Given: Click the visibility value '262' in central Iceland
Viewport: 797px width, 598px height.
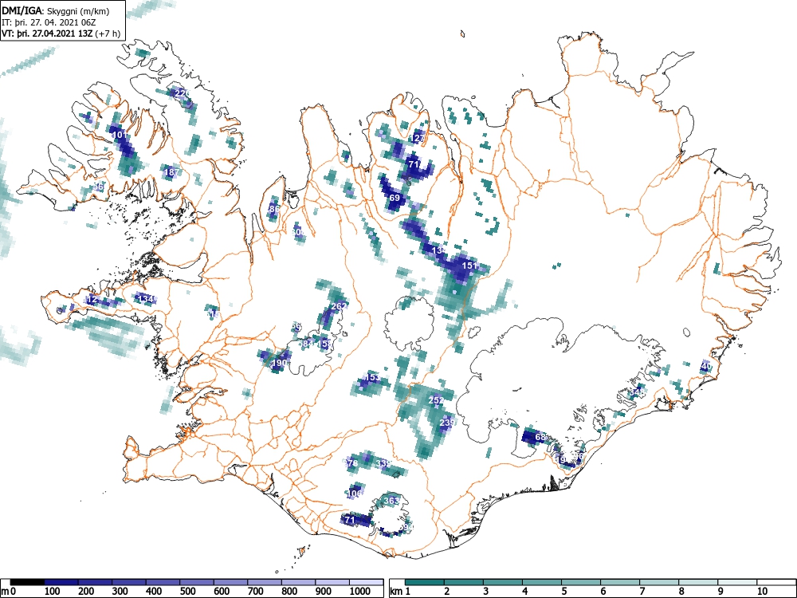Looking at the screenshot, I should [x=339, y=306].
